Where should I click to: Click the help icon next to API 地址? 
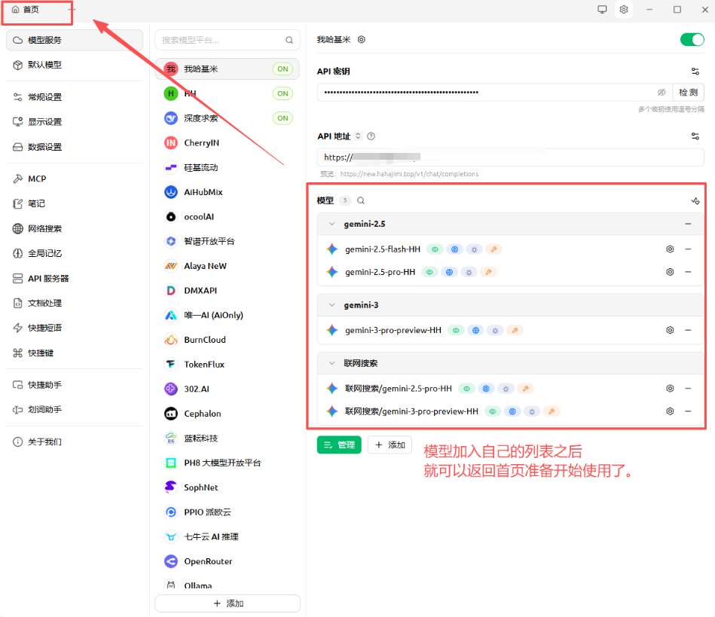tap(371, 136)
